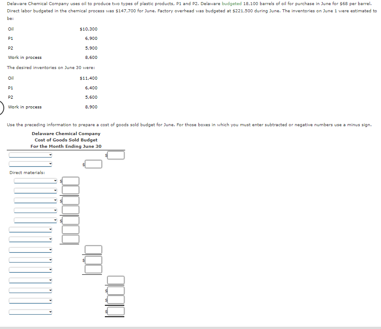This screenshot has width=381, height=329.
Task: Click the June 30 oil value '$11,400'
Action: (88, 78)
